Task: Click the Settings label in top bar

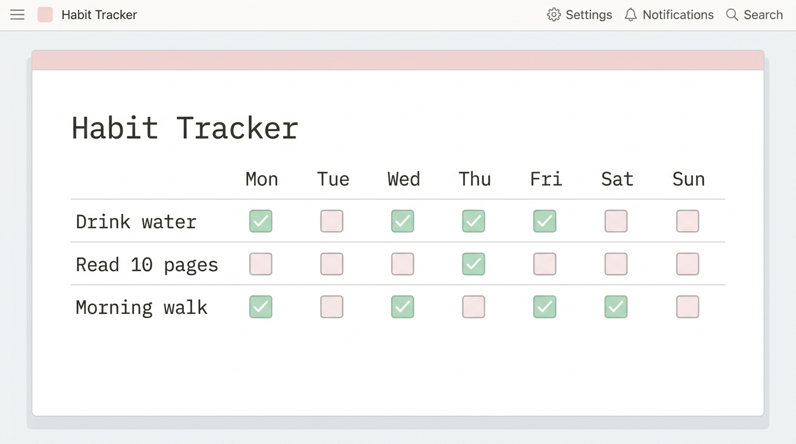Action: (589, 15)
